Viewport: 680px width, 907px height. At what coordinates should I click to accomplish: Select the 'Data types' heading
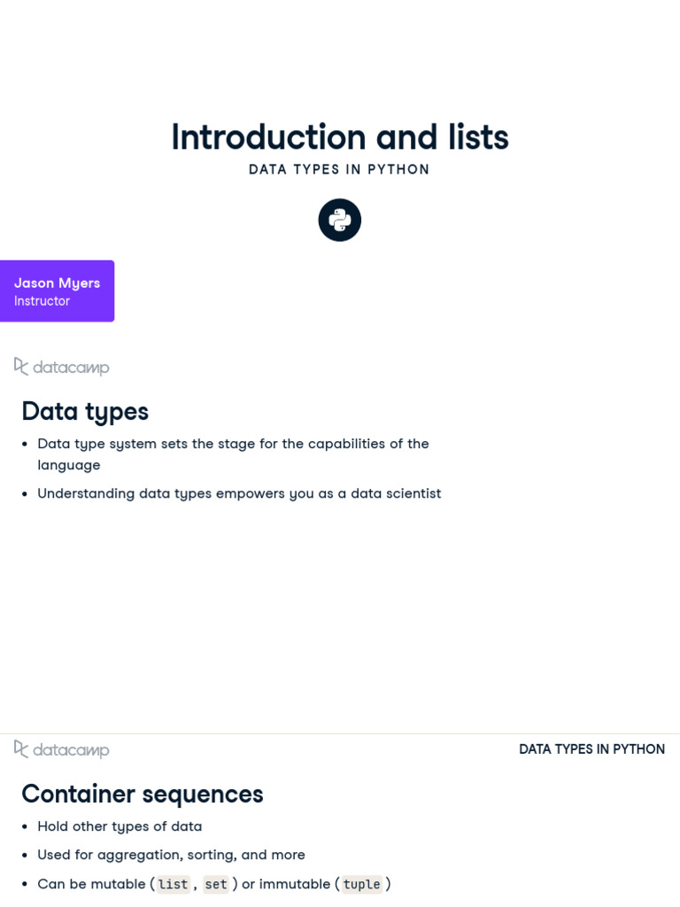[x=85, y=411]
